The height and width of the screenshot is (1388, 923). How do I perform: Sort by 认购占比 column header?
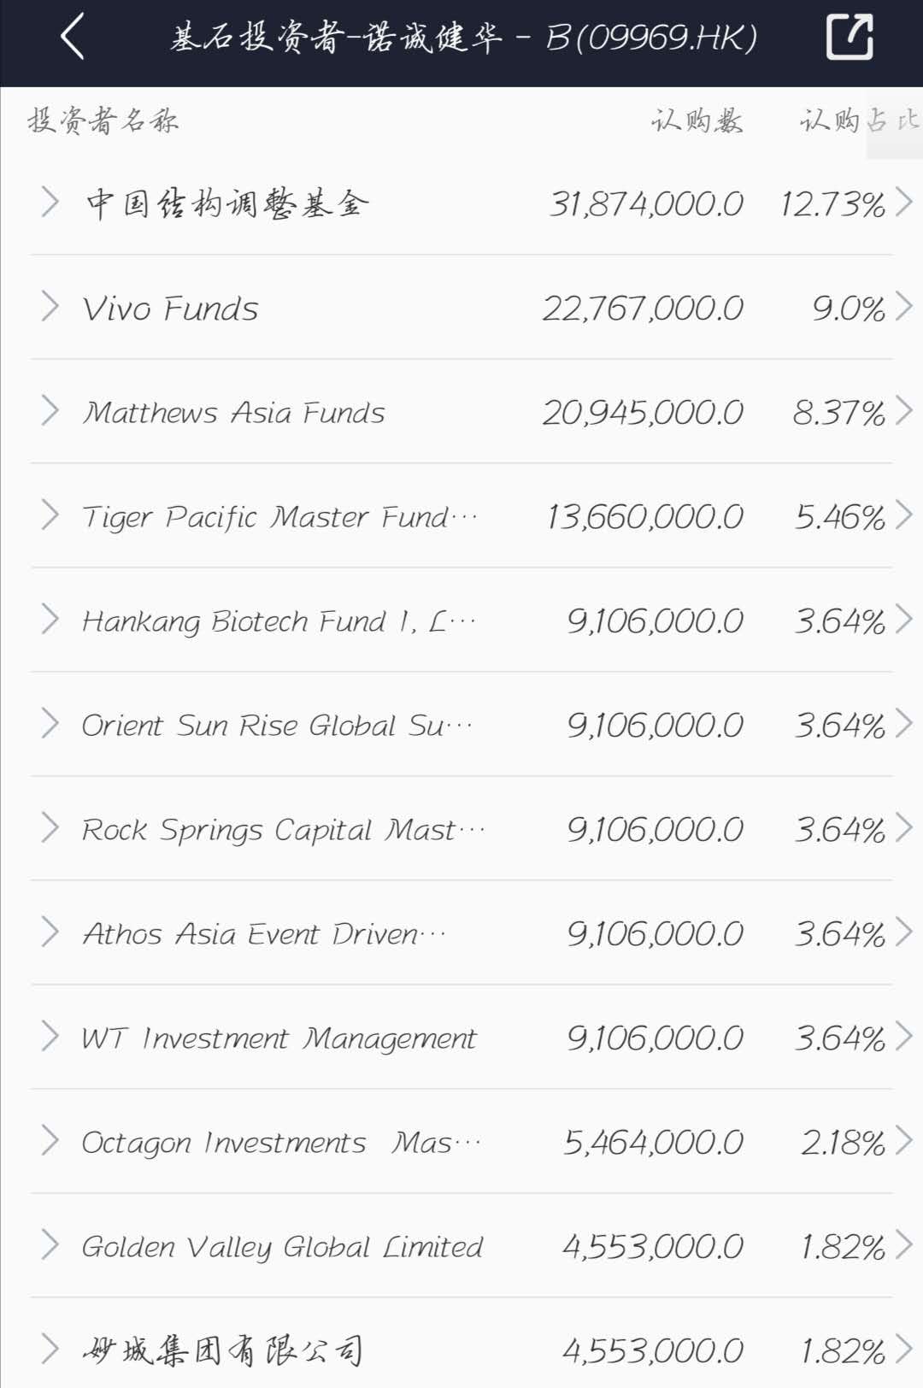(858, 121)
